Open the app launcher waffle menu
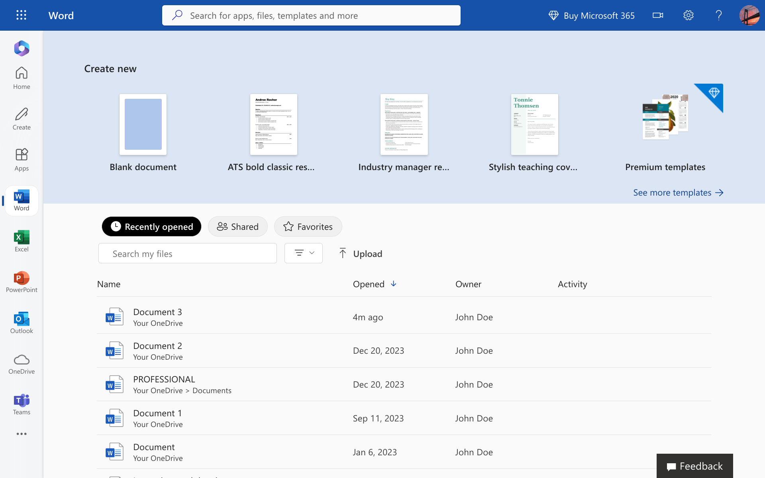This screenshot has height=478, width=765. (21, 15)
